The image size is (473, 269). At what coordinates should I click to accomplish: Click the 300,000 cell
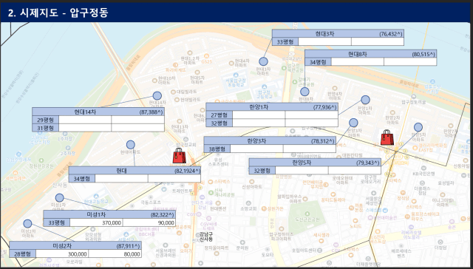tap(62, 254)
